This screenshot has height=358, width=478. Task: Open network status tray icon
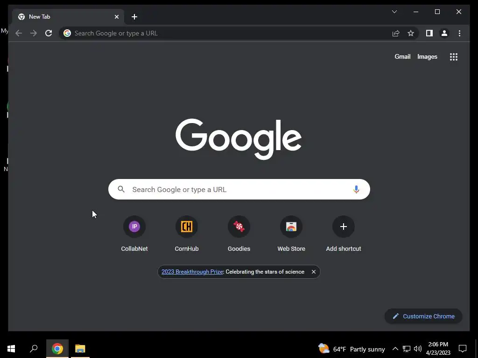[407, 349]
